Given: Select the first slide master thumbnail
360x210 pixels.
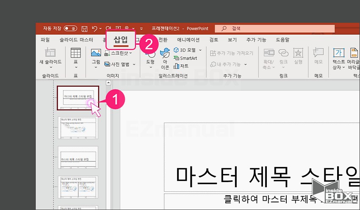Looking at the screenshot, I should tap(78, 98).
